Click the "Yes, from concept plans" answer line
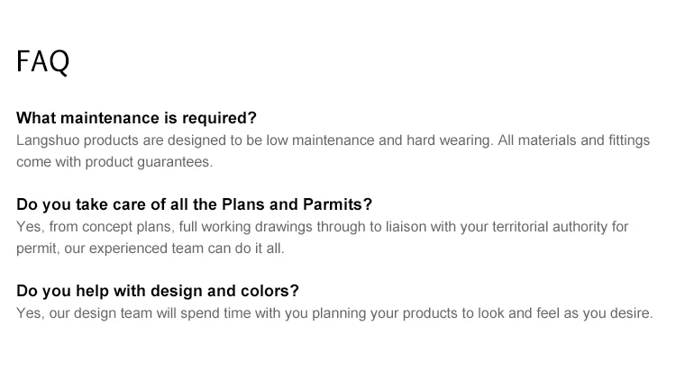This screenshot has width=676, height=389. tap(322, 227)
